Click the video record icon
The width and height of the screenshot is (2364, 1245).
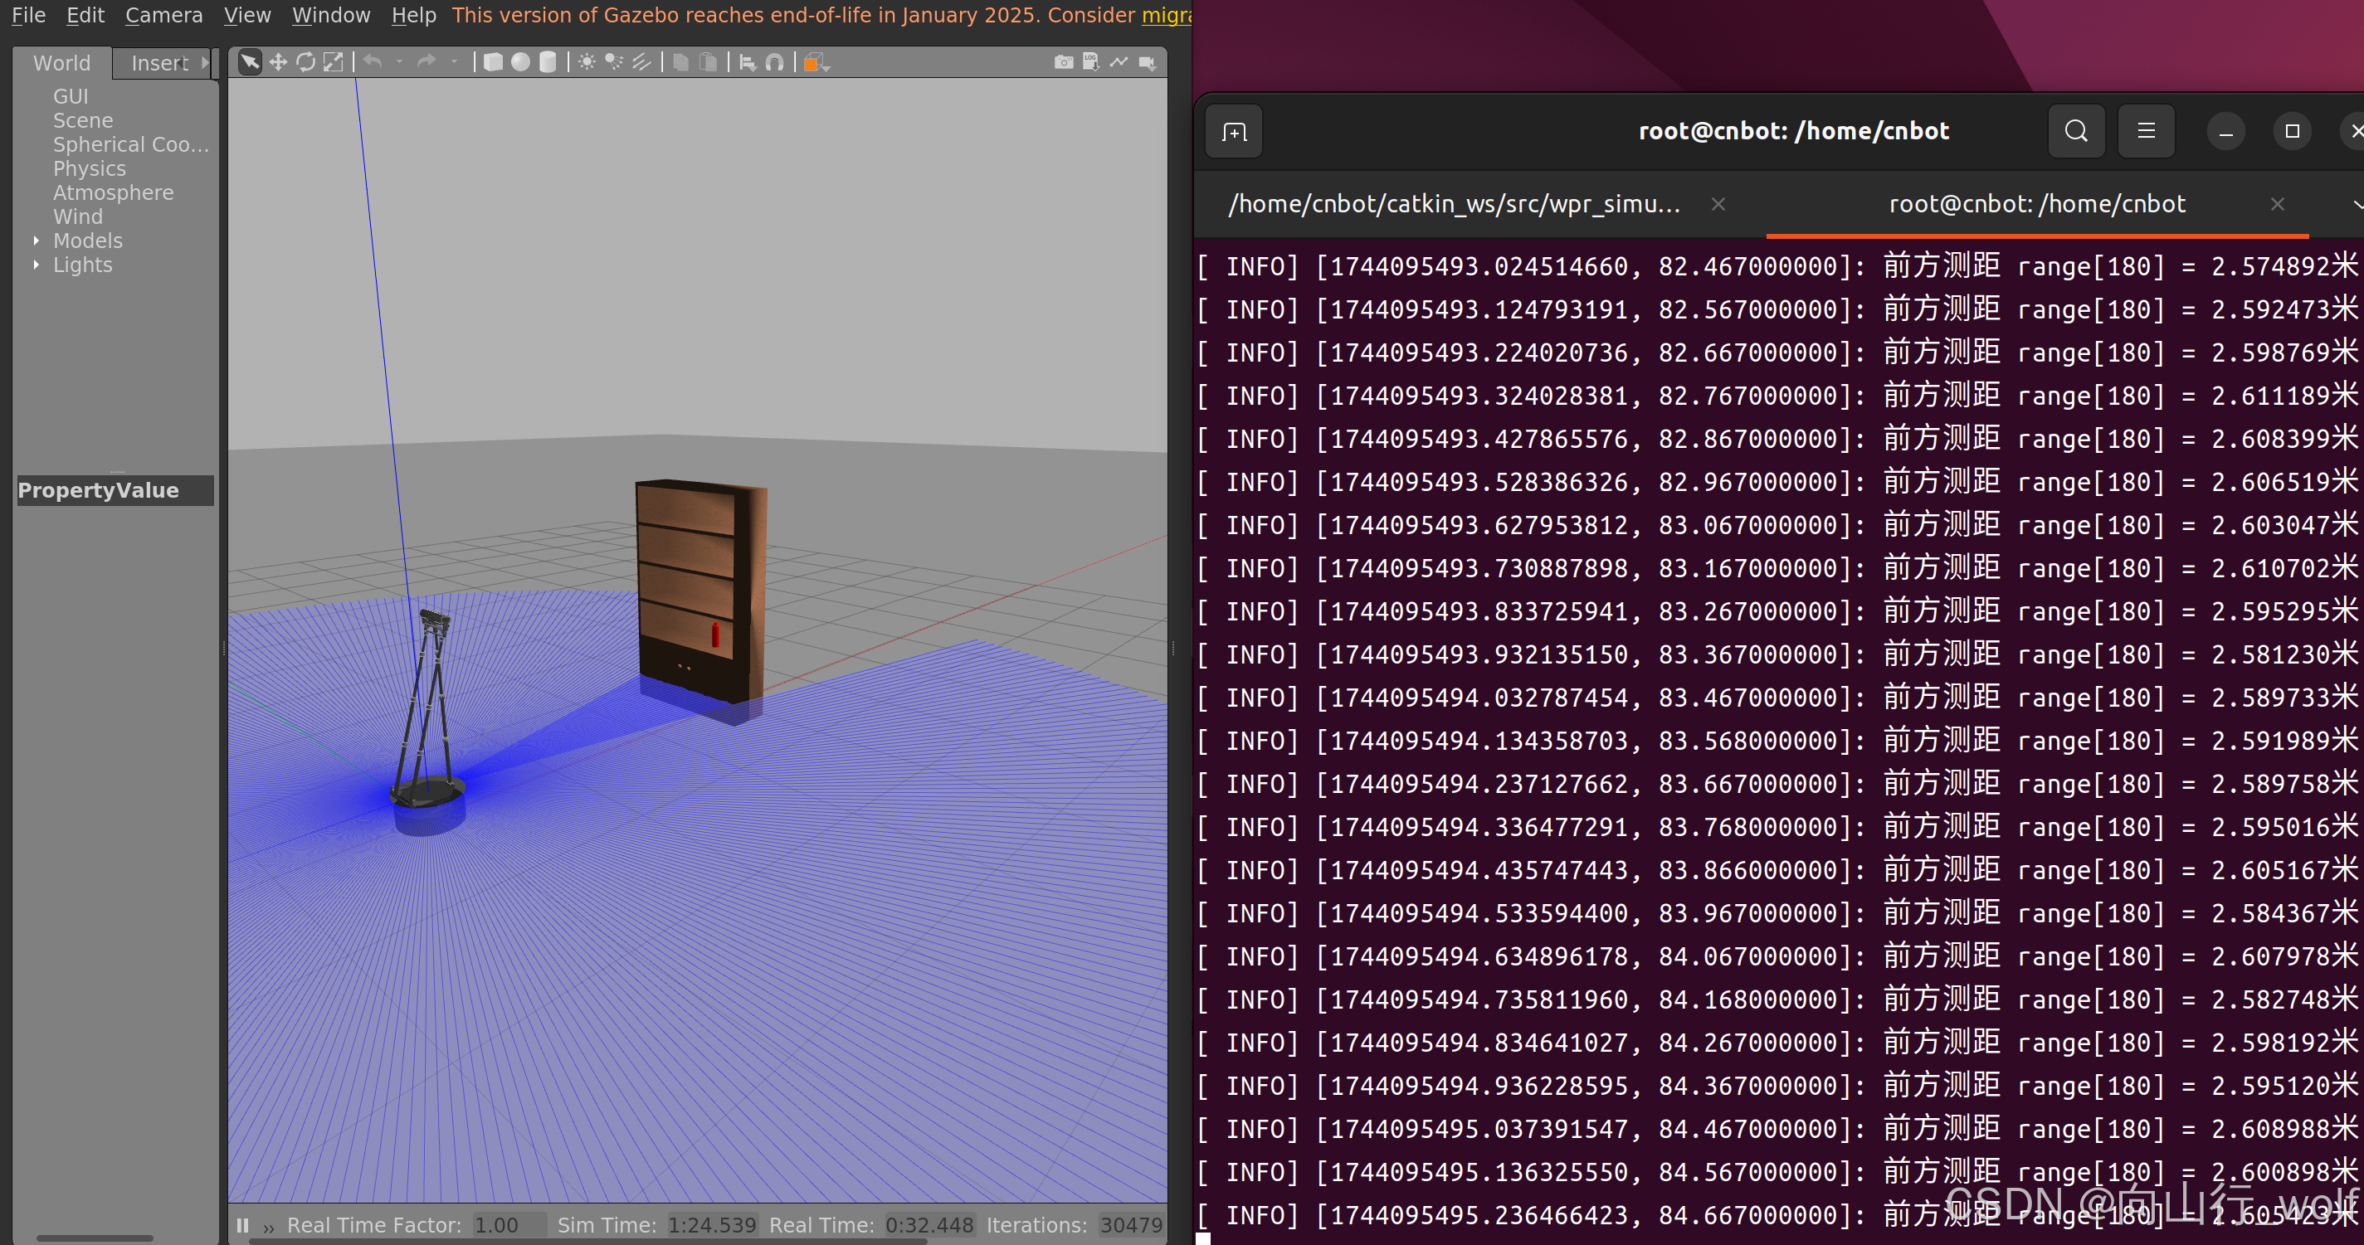click(x=1147, y=62)
